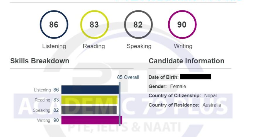Select the Country of Citizenship value Nepal
This screenshot has width=253, height=137.
211,96
